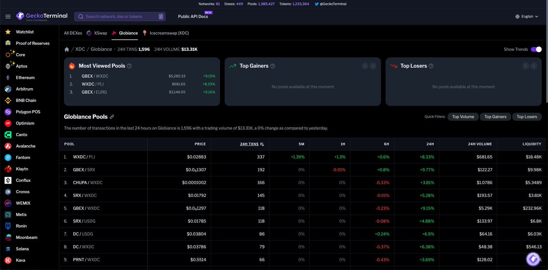Screen dimensions: 548x270
Task: Select the Kava network icon
Action: click(8, 260)
